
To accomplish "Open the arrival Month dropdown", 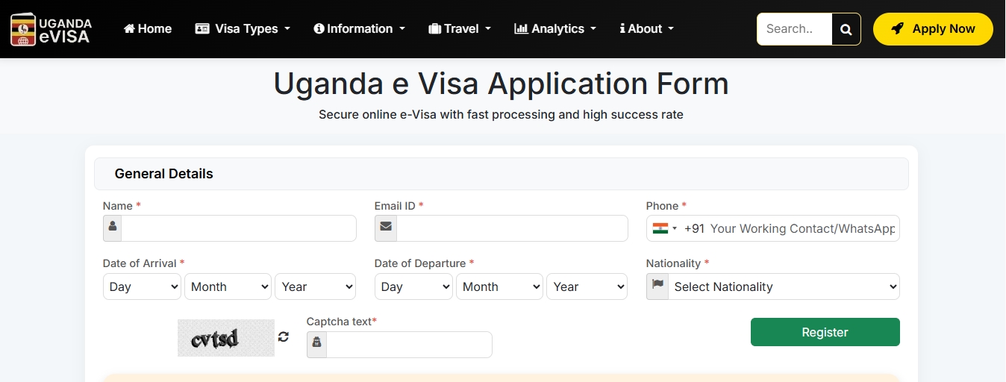I will point(228,286).
